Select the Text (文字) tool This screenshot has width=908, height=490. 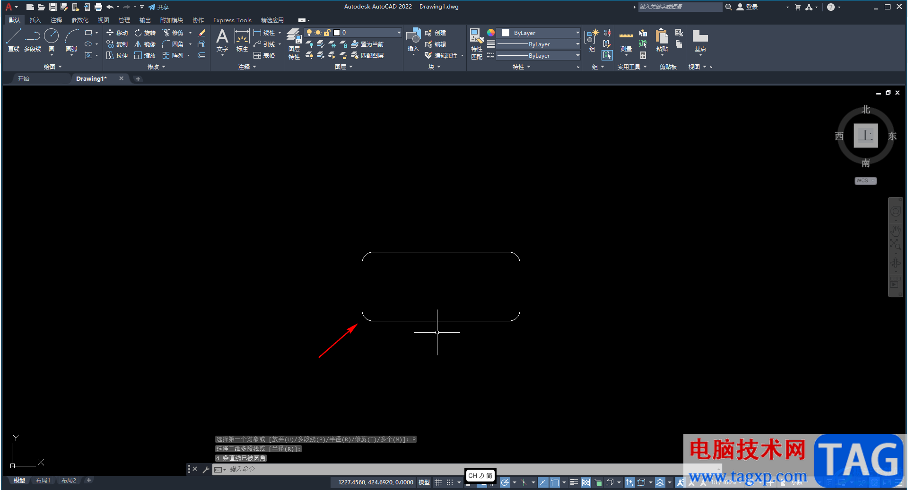tap(222, 40)
